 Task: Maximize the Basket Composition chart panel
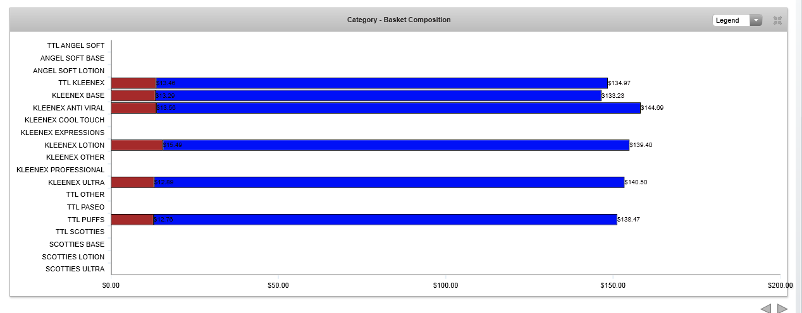click(777, 20)
